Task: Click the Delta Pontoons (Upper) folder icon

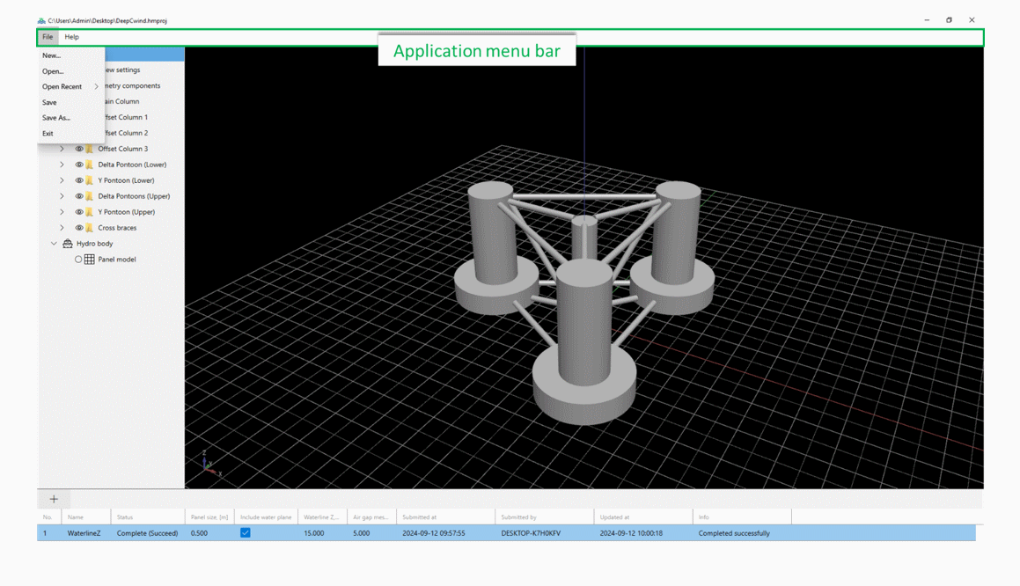Action: pos(90,195)
